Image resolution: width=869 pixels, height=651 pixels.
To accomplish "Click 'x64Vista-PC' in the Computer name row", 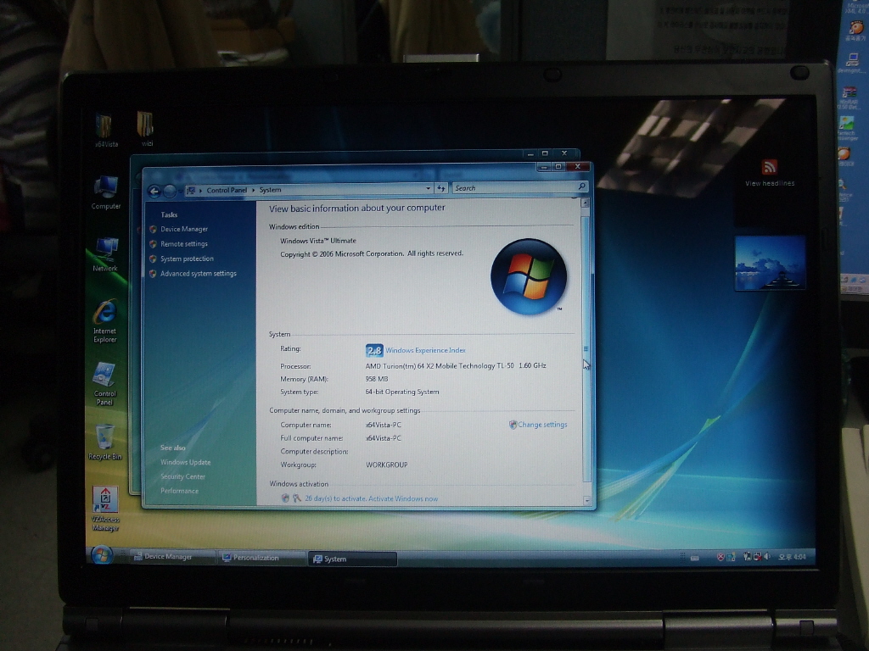I will [383, 426].
